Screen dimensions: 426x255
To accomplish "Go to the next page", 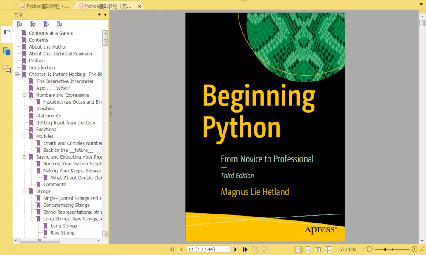I will point(236,249).
